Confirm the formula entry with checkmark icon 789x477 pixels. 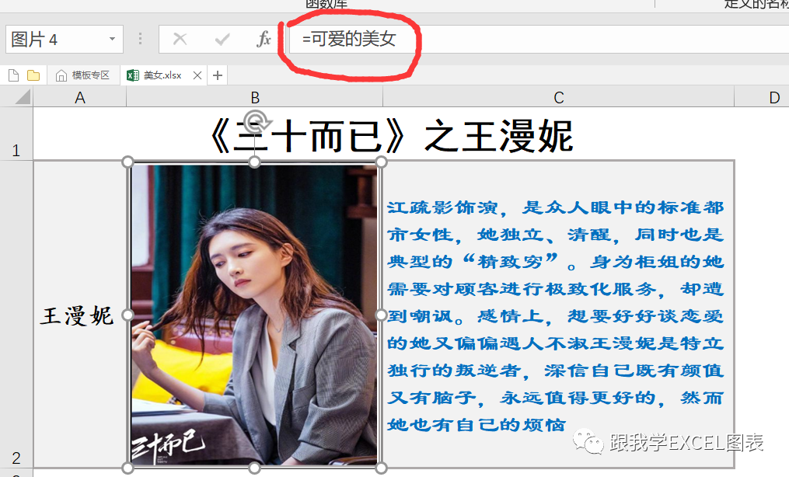tap(222, 39)
